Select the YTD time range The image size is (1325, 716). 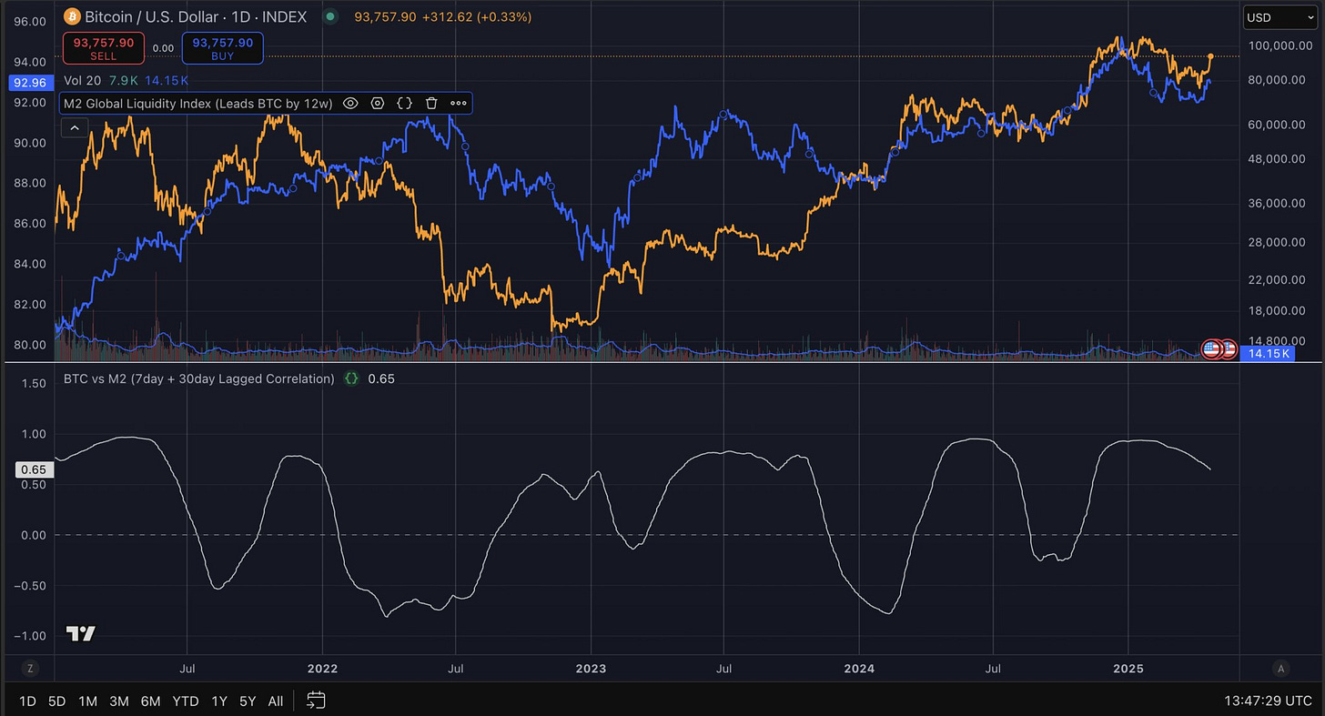click(x=186, y=701)
